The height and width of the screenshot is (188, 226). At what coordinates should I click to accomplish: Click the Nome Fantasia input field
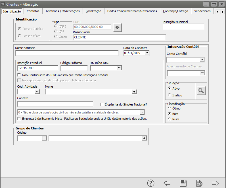(x=67, y=53)
